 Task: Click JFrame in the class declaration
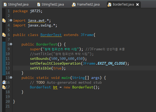(x=87, y=35)
